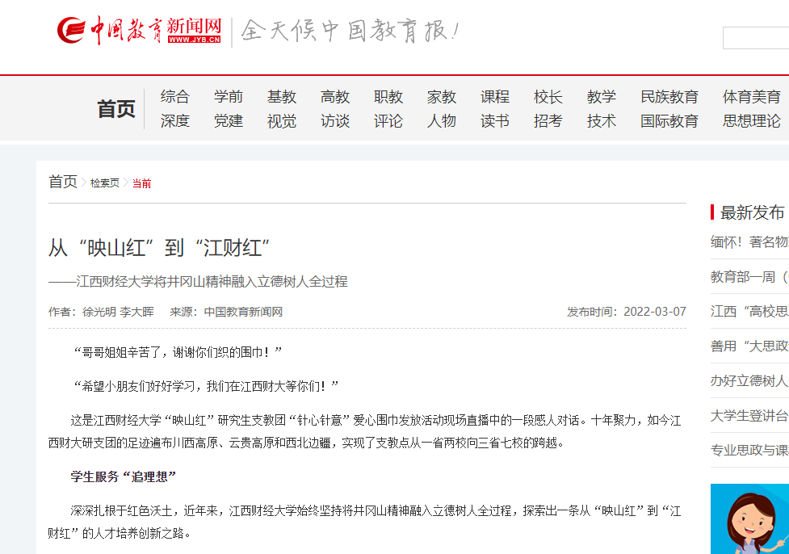
Task: Navigate to the 民族教育 section
Action: (669, 97)
